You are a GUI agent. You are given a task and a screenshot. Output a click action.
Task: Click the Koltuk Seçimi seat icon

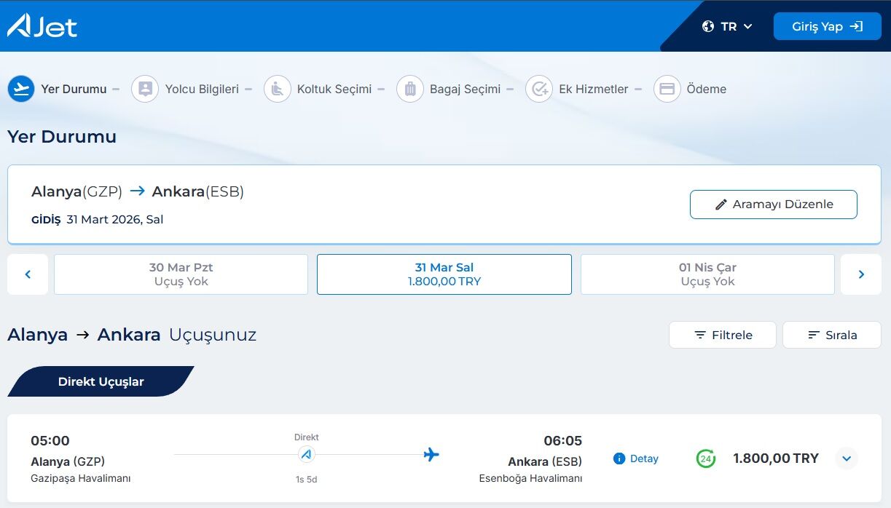[277, 89]
